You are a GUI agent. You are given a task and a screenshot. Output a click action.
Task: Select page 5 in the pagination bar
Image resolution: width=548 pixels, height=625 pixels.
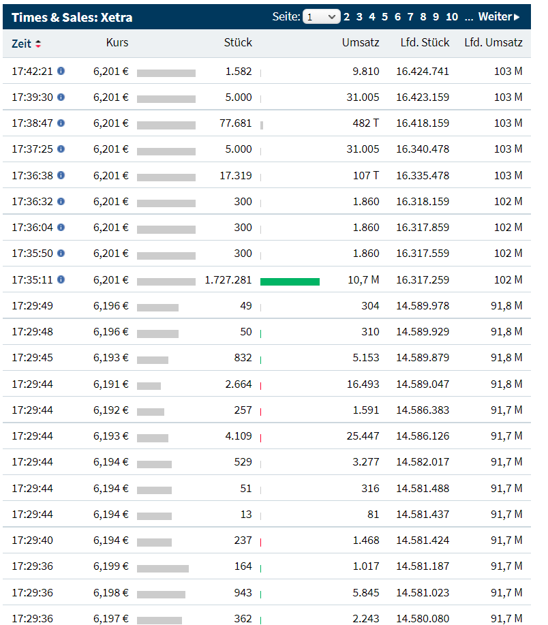tap(385, 16)
